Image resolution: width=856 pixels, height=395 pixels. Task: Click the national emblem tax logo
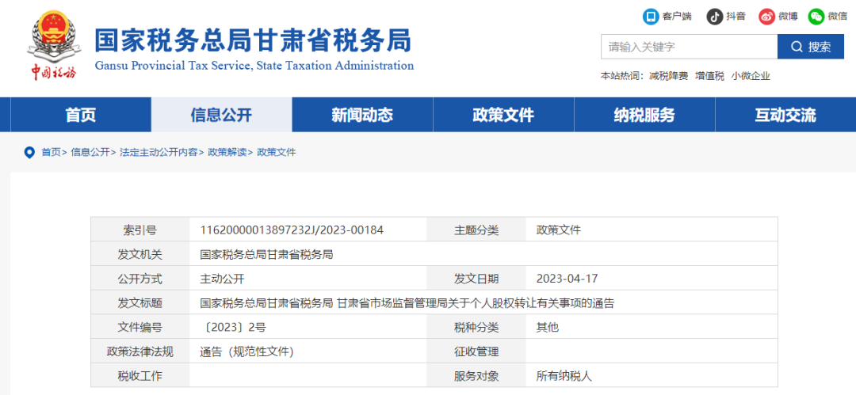pyautogui.click(x=53, y=47)
